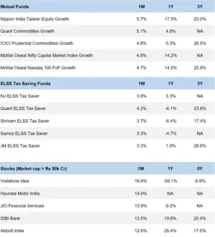This screenshot has width=215, height=237.
Task: Open JIO Financial Services entry
Action: click(22, 206)
